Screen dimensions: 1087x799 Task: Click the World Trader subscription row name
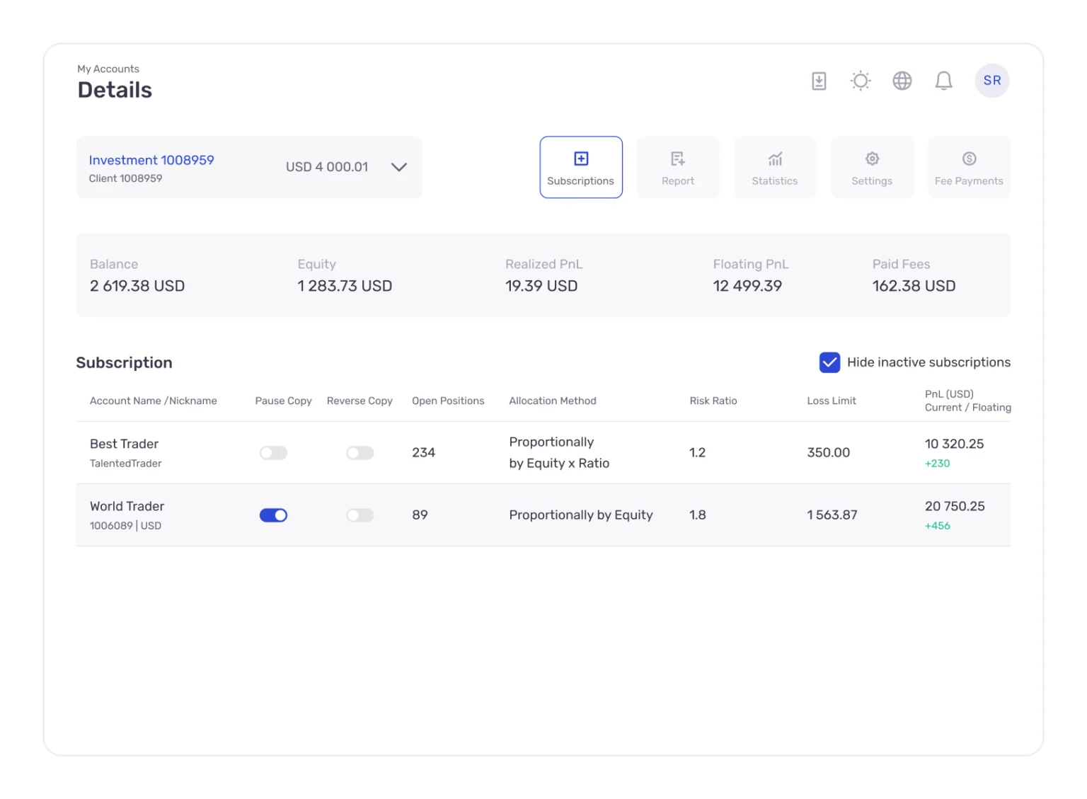coord(127,506)
